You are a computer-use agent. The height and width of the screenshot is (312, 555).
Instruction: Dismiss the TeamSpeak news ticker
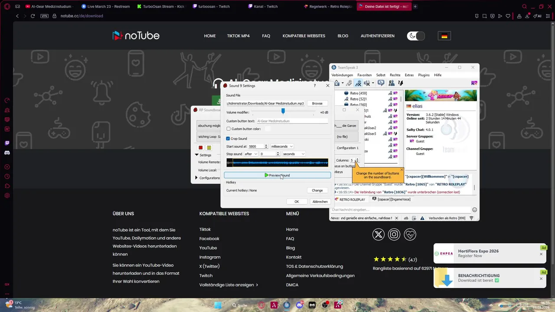396,218
